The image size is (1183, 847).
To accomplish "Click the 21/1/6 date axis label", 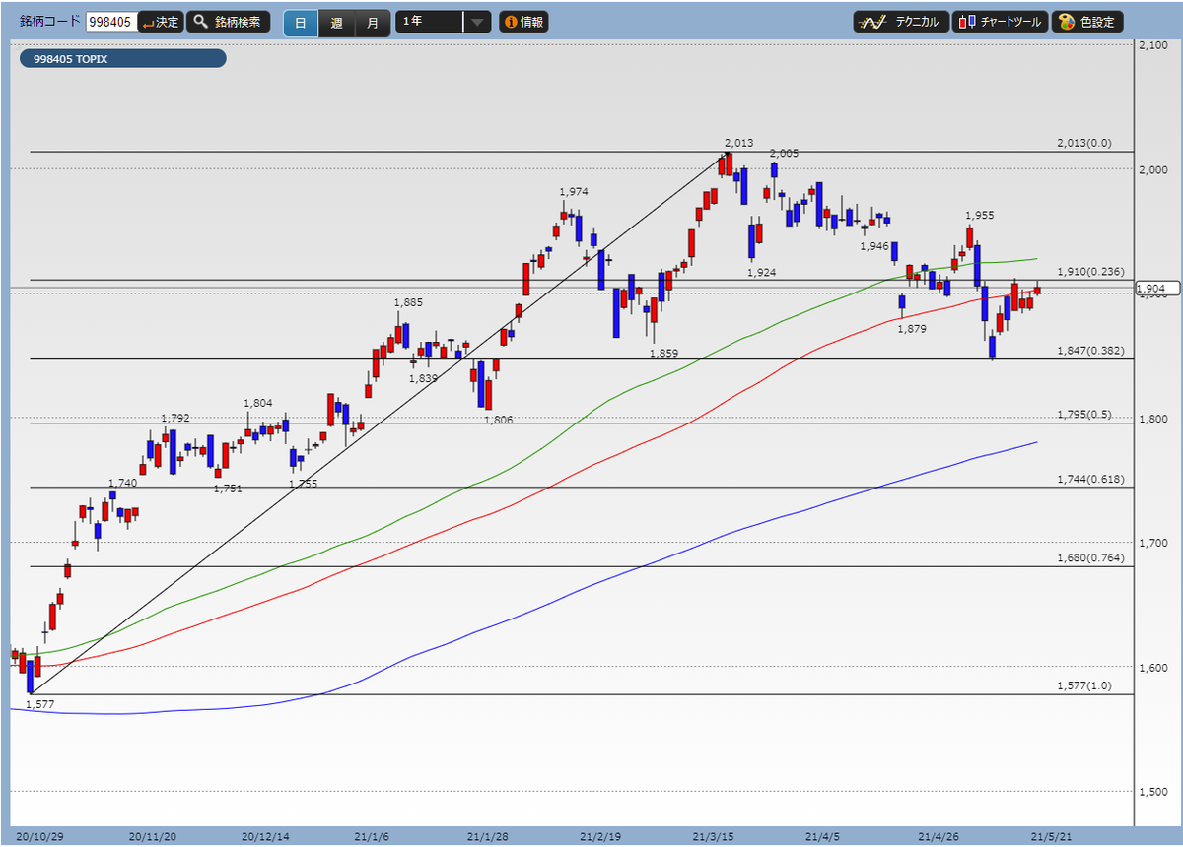I will point(373,836).
